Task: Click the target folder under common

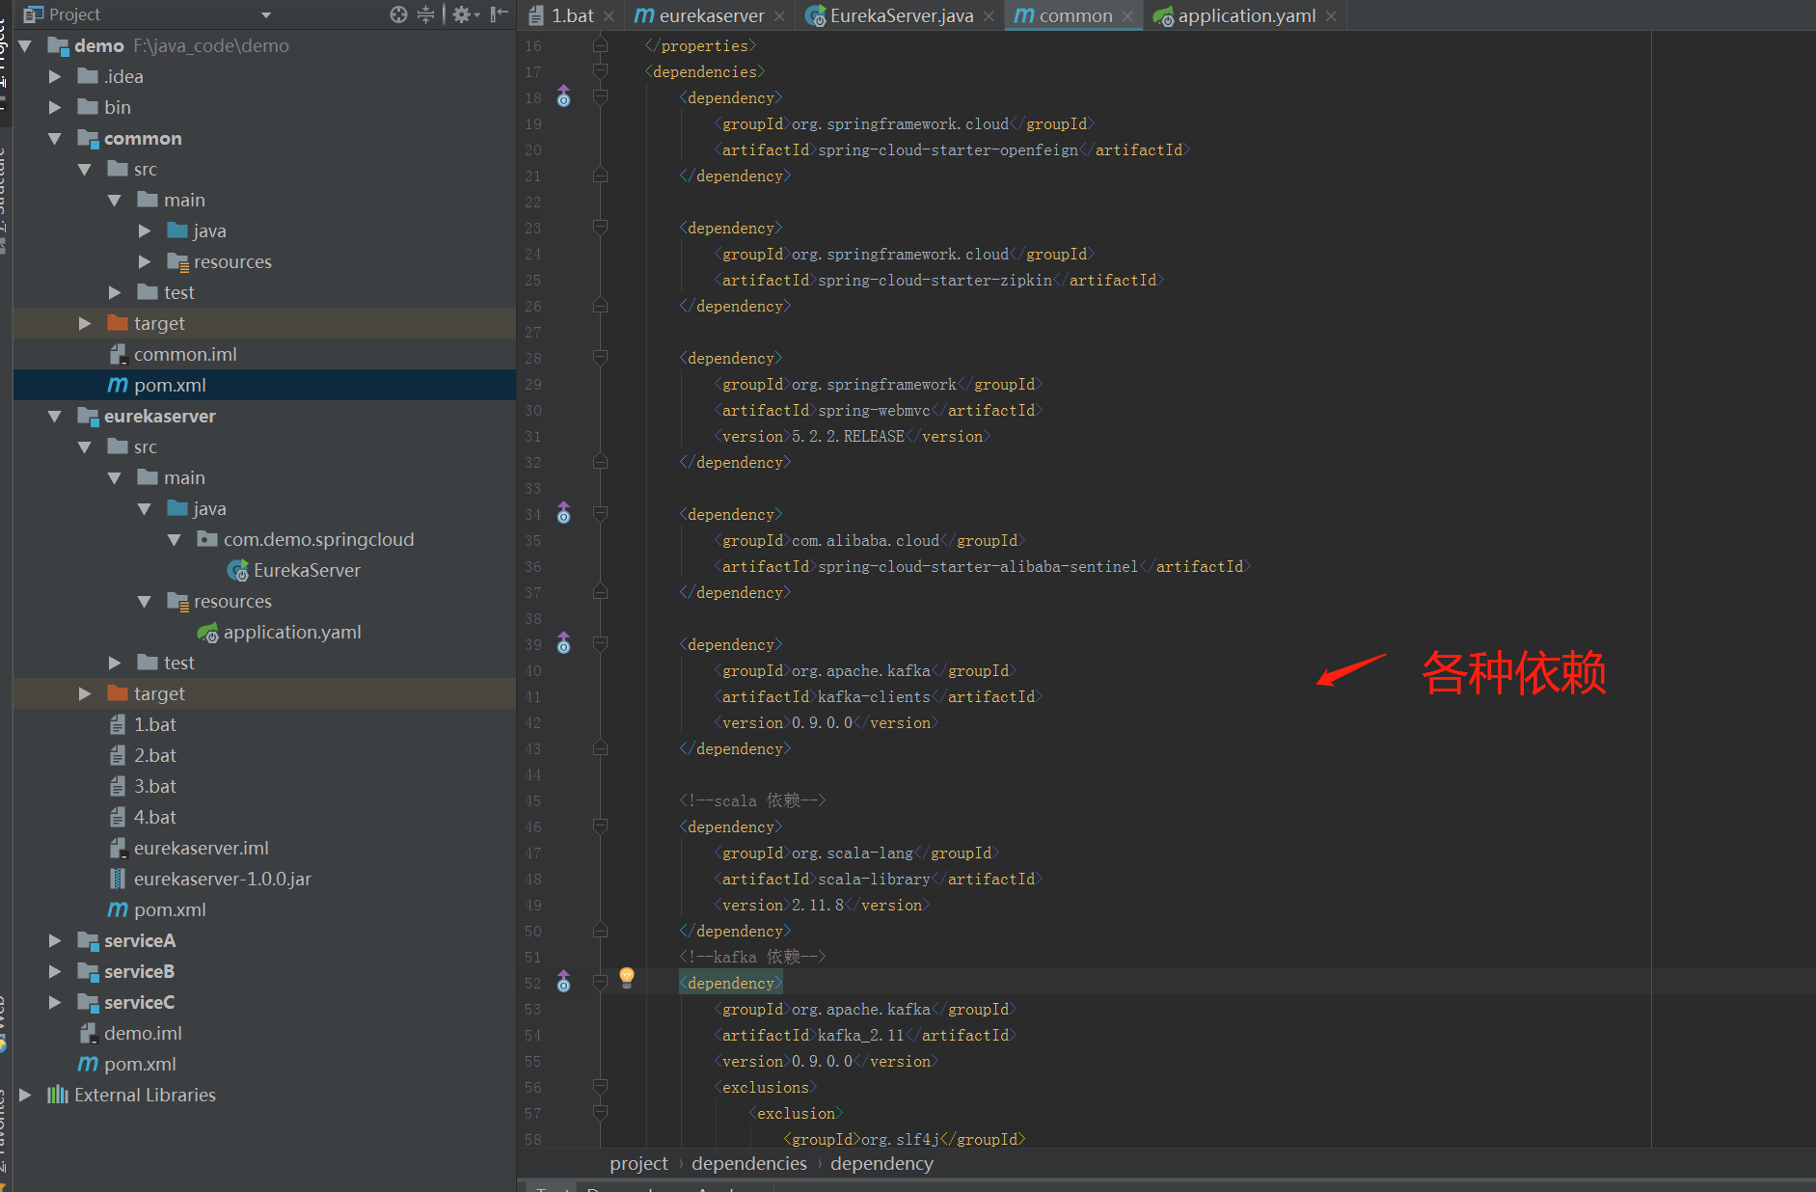Action: click(147, 323)
